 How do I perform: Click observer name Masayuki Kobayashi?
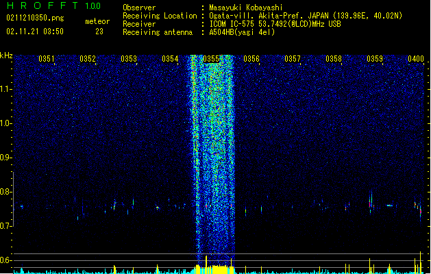tap(246, 8)
